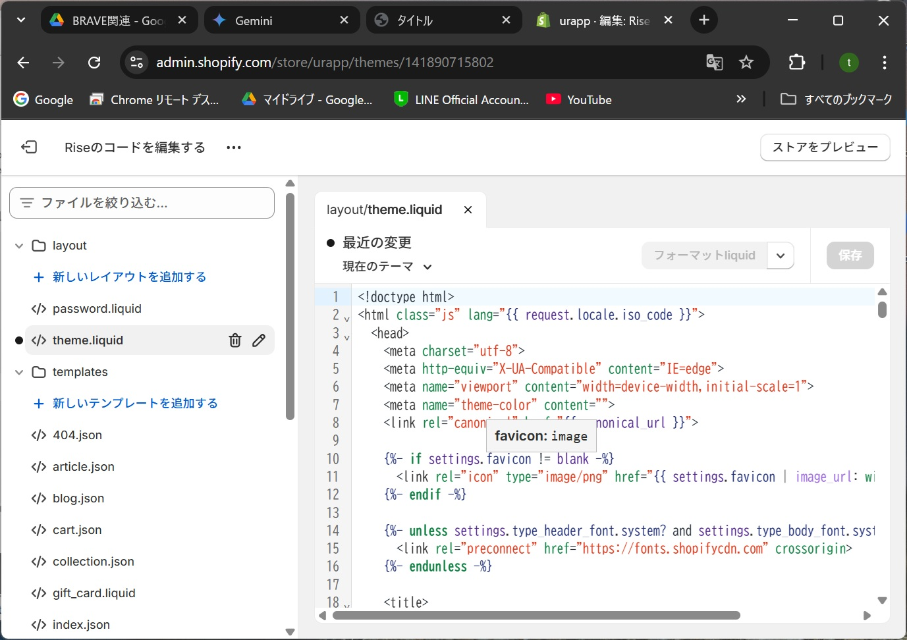
Task: Open the マイドライブ - Google bookmark
Action: (x=307, y=99)
